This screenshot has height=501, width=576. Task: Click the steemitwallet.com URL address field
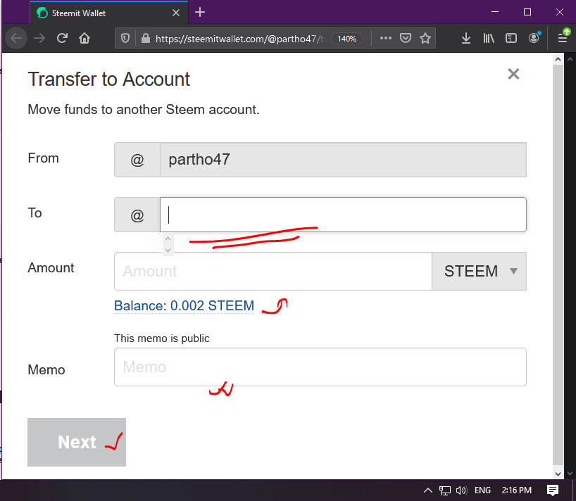point(240,39)
